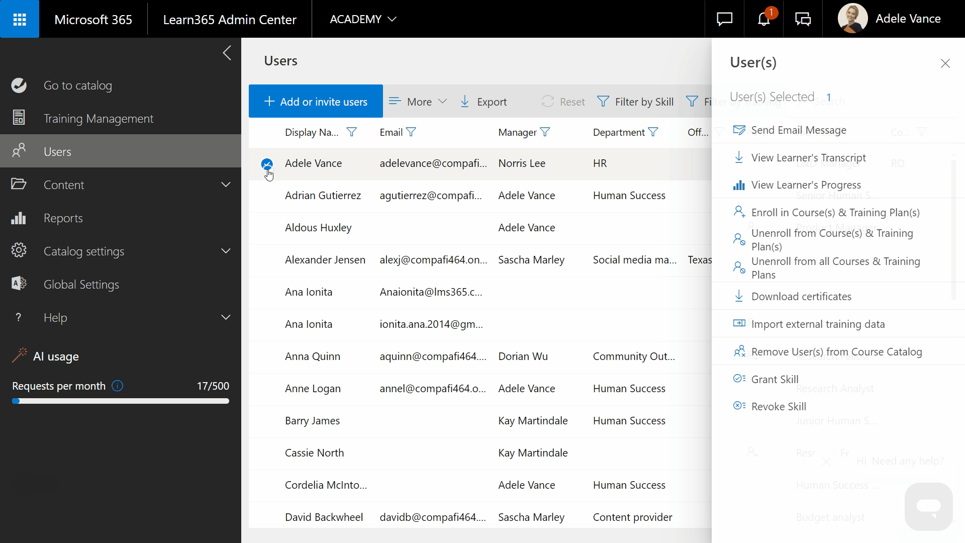Screen dimensions: 965x543
Task: Go to Training Management
Action: (x=121, y=118)
